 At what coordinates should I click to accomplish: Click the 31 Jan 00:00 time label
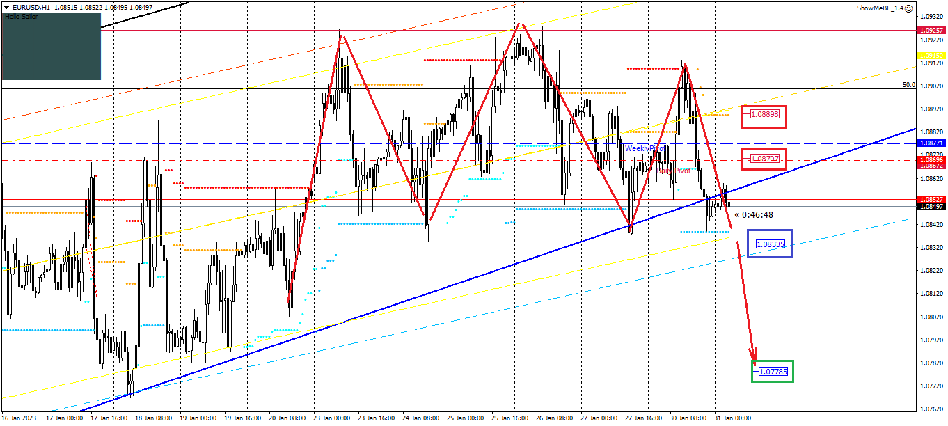coord(733,418)
